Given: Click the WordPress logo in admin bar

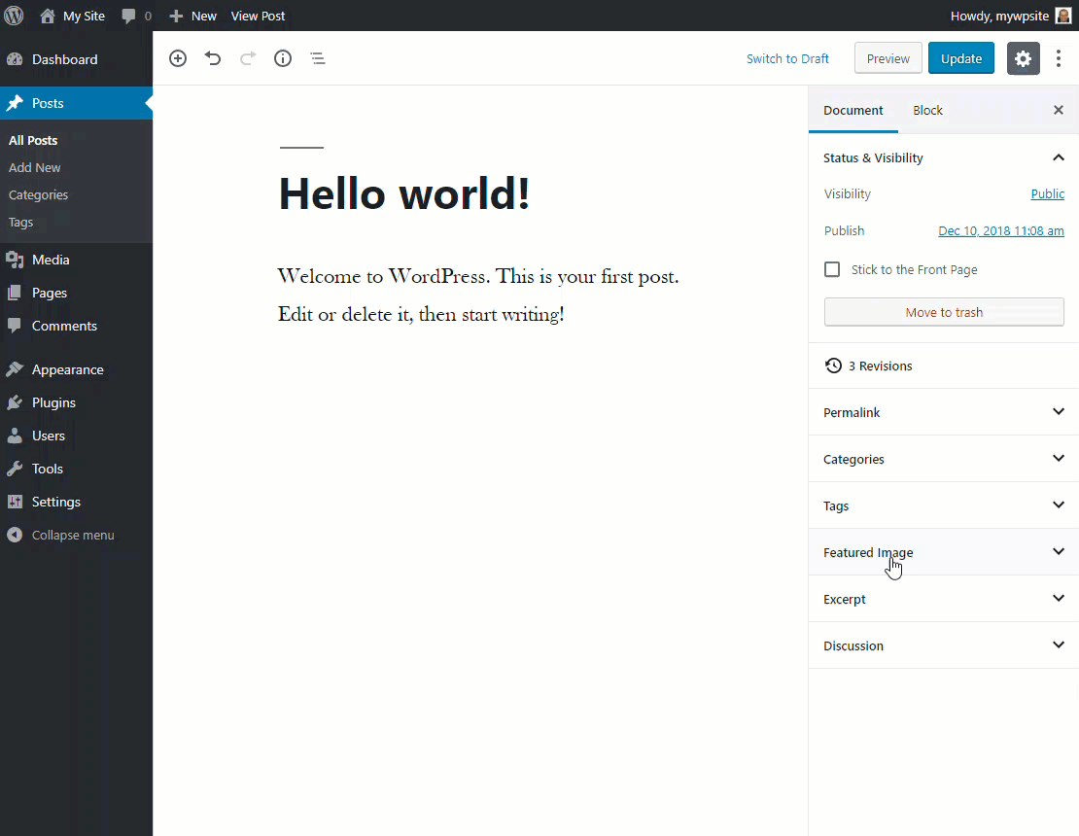Looking at the screenshot, I should point(14,16).
